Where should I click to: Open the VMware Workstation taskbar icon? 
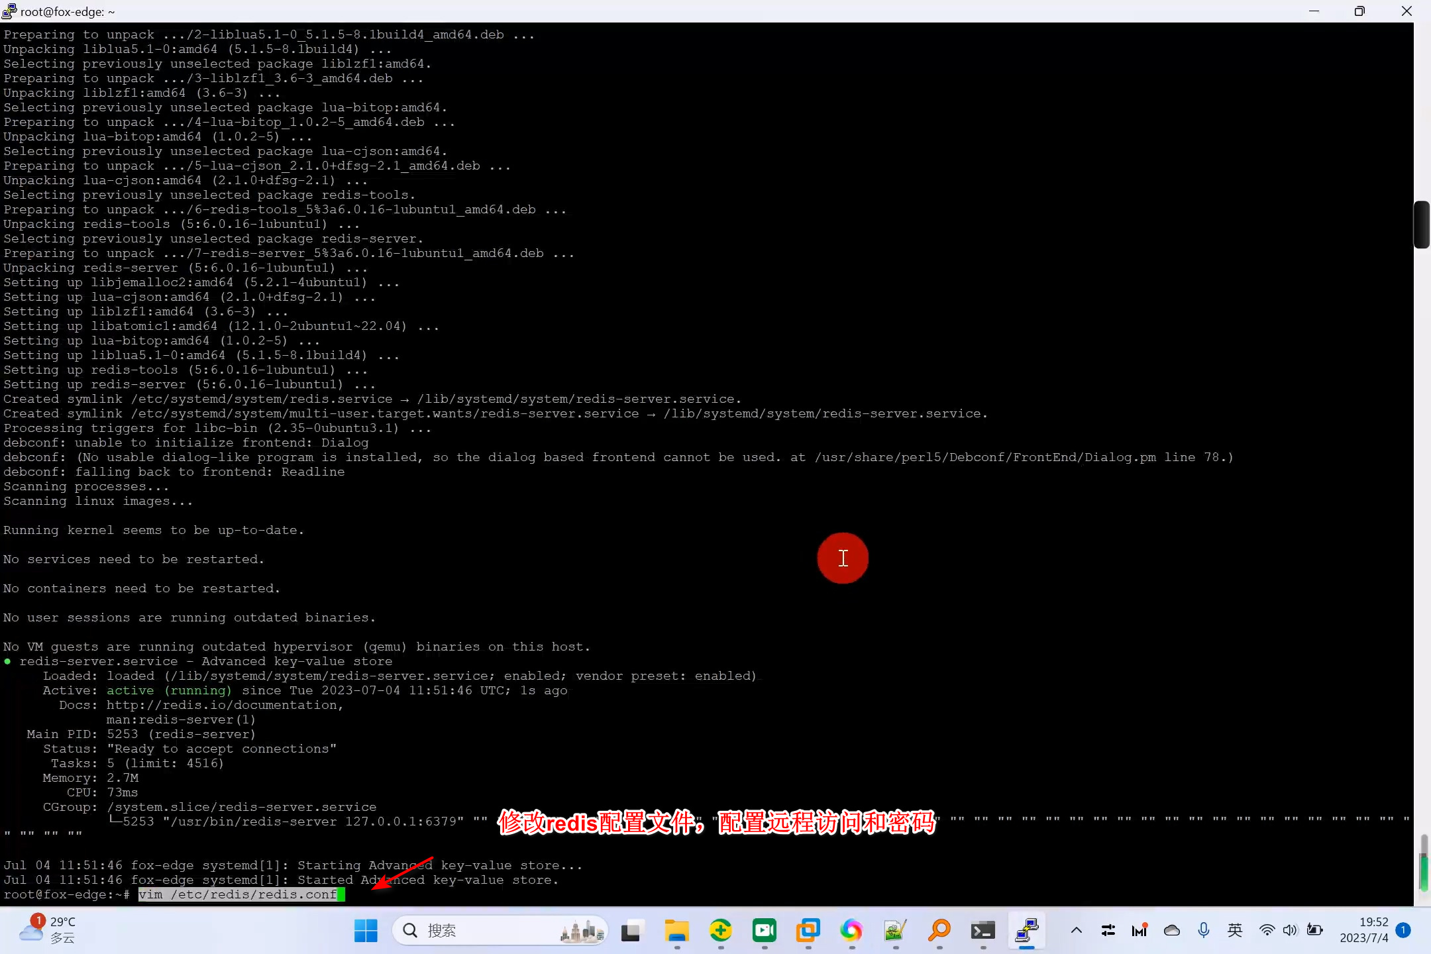[808, 931]
